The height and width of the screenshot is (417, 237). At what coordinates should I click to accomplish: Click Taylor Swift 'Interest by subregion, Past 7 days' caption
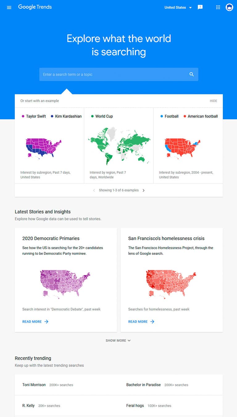coord(45,175)
